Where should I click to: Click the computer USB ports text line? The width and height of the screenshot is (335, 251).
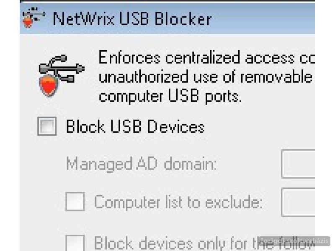tap(170, 96)
